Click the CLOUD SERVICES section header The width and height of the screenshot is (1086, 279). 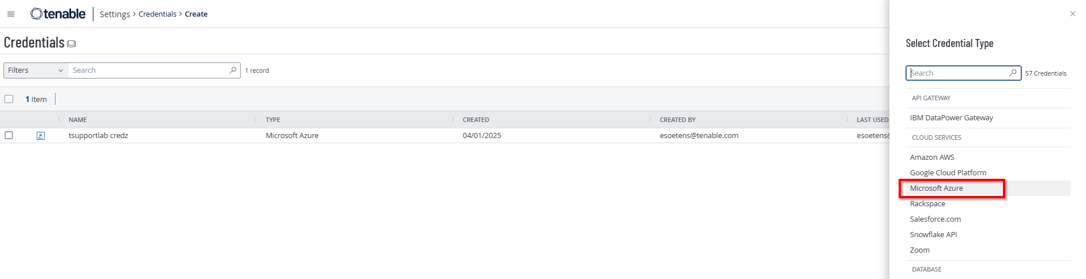pos(936,137)
